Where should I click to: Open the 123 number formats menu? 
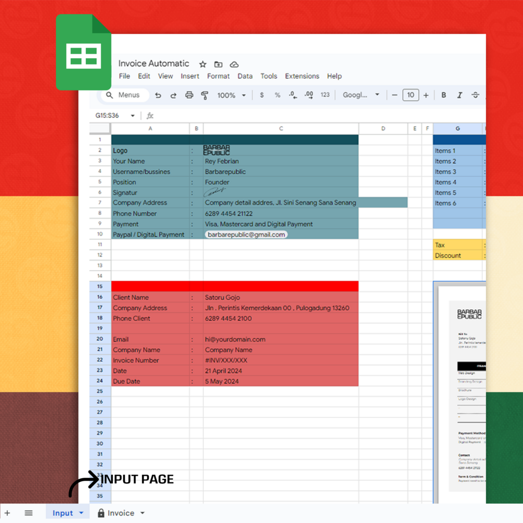click(x=325, y=95)
